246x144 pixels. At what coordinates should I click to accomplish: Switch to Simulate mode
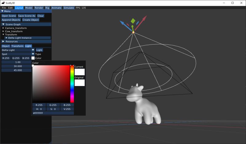pos(69,8)
